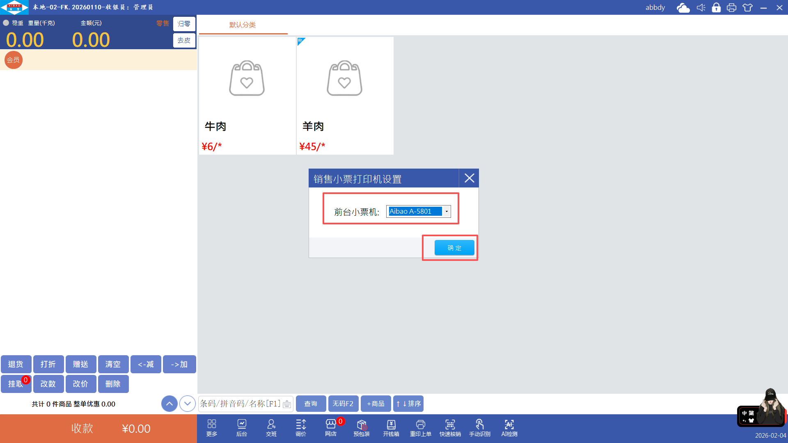The image size is (788, 443).
Task: Click the up arrow scroll button for the cart list
Action: [170, 404]
